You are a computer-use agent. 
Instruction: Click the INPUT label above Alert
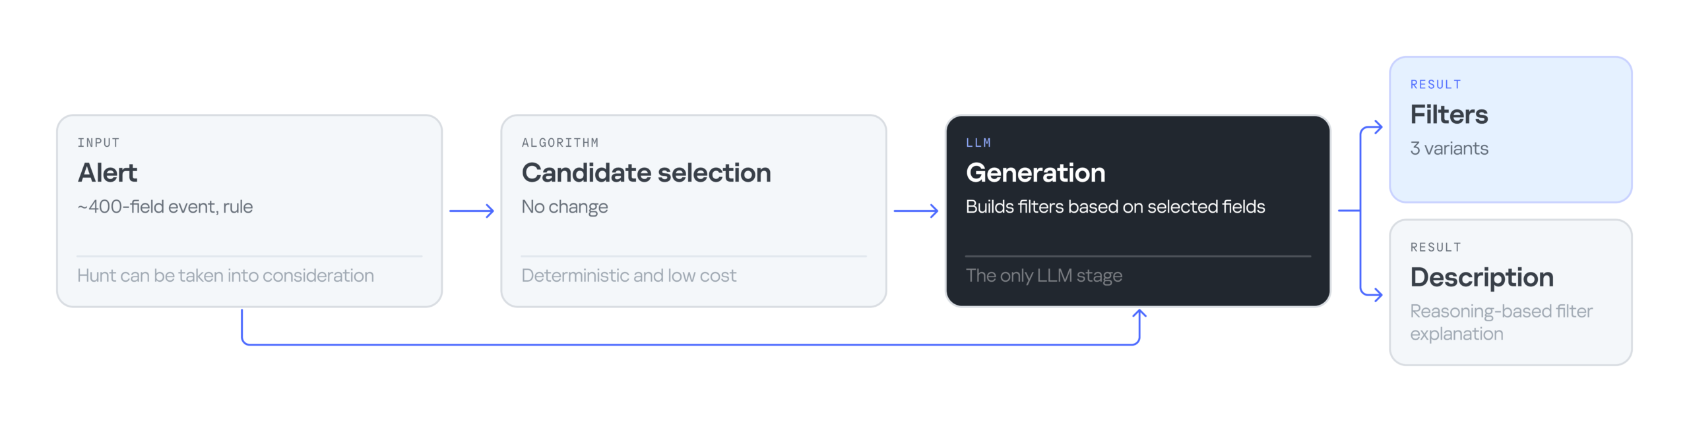click(x=98, y=143)
